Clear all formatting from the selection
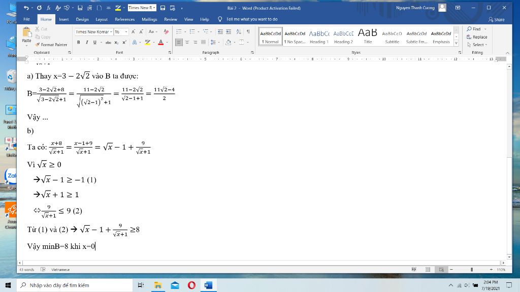The width and height of the screenshot is (520, 292). [166, 32]
